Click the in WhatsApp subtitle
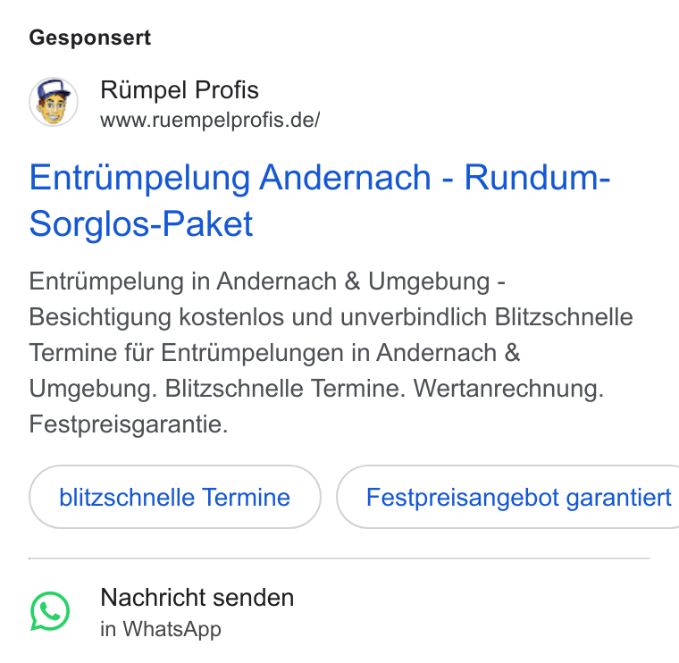 tap(161, 629)
